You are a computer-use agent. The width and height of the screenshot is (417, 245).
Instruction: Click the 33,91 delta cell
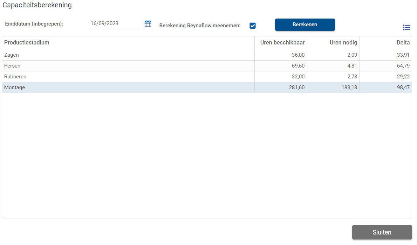click(x=386, y=55)
